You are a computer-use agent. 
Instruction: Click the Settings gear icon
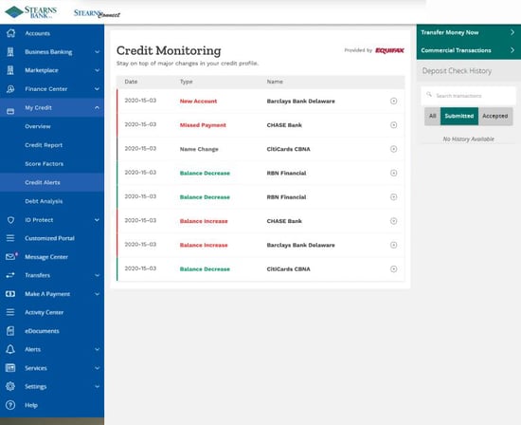click(x=10, y=386)
